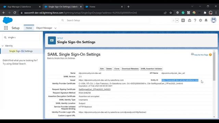Viewport: 219px width, 123px height.
Task: Open the Trailhead guidance icon
Action: tap(189, 20)
